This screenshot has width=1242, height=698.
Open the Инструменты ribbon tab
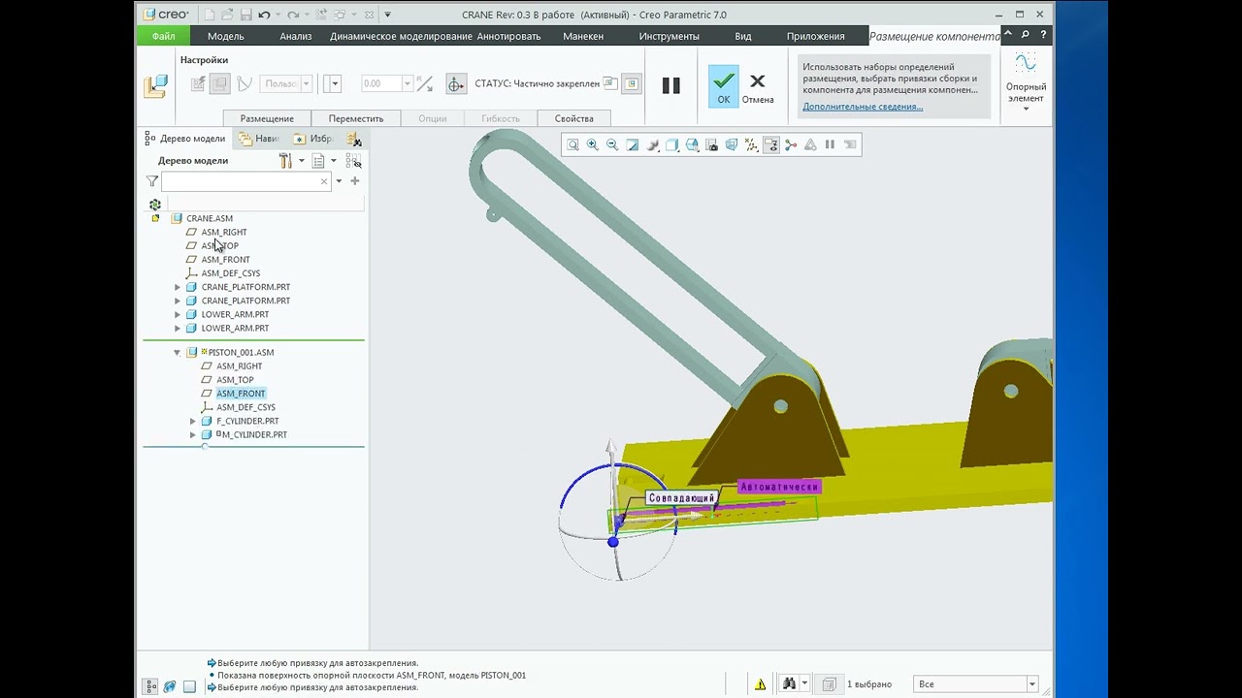tap(670, 36)
